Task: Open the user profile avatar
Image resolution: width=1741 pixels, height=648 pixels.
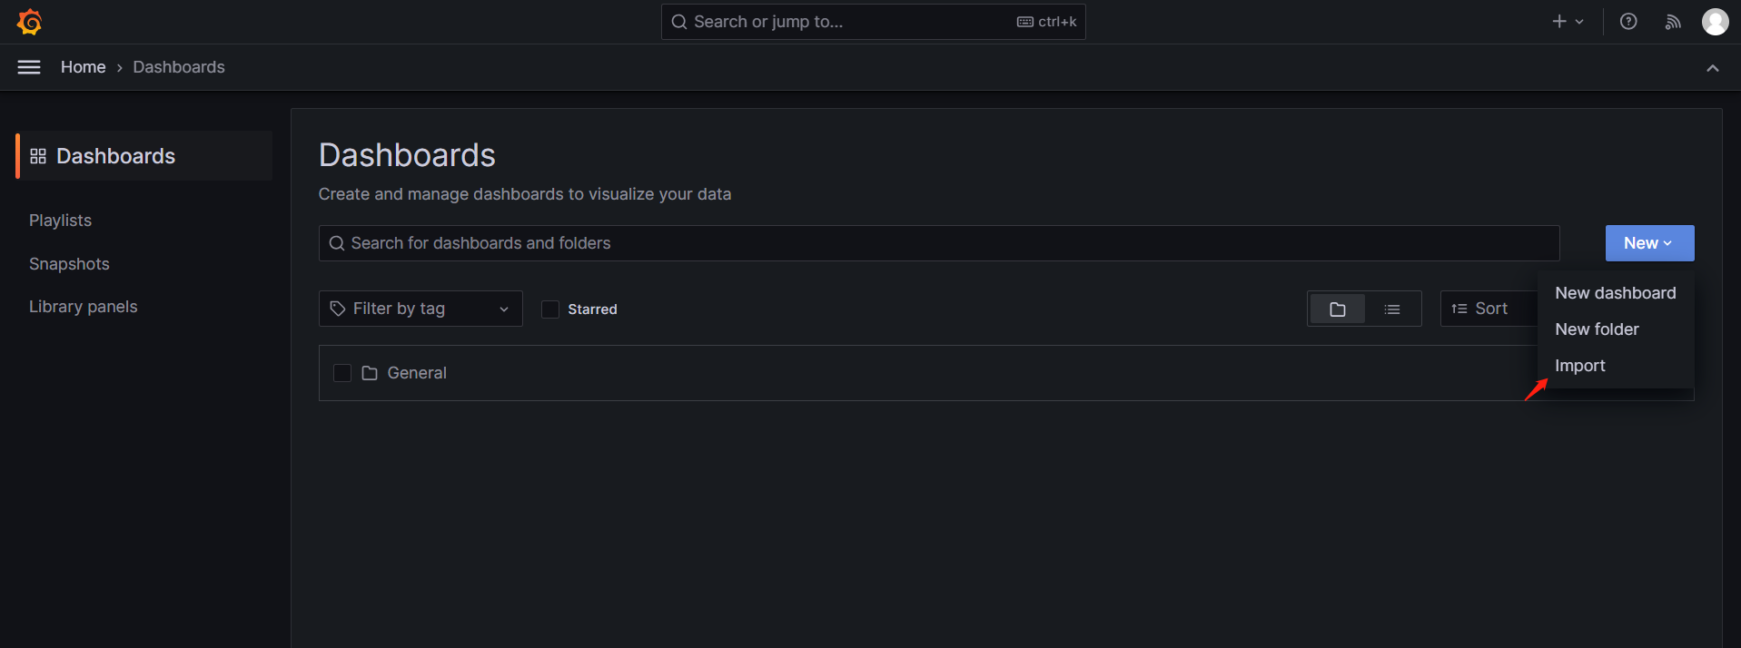Action: click(1715, 21)
